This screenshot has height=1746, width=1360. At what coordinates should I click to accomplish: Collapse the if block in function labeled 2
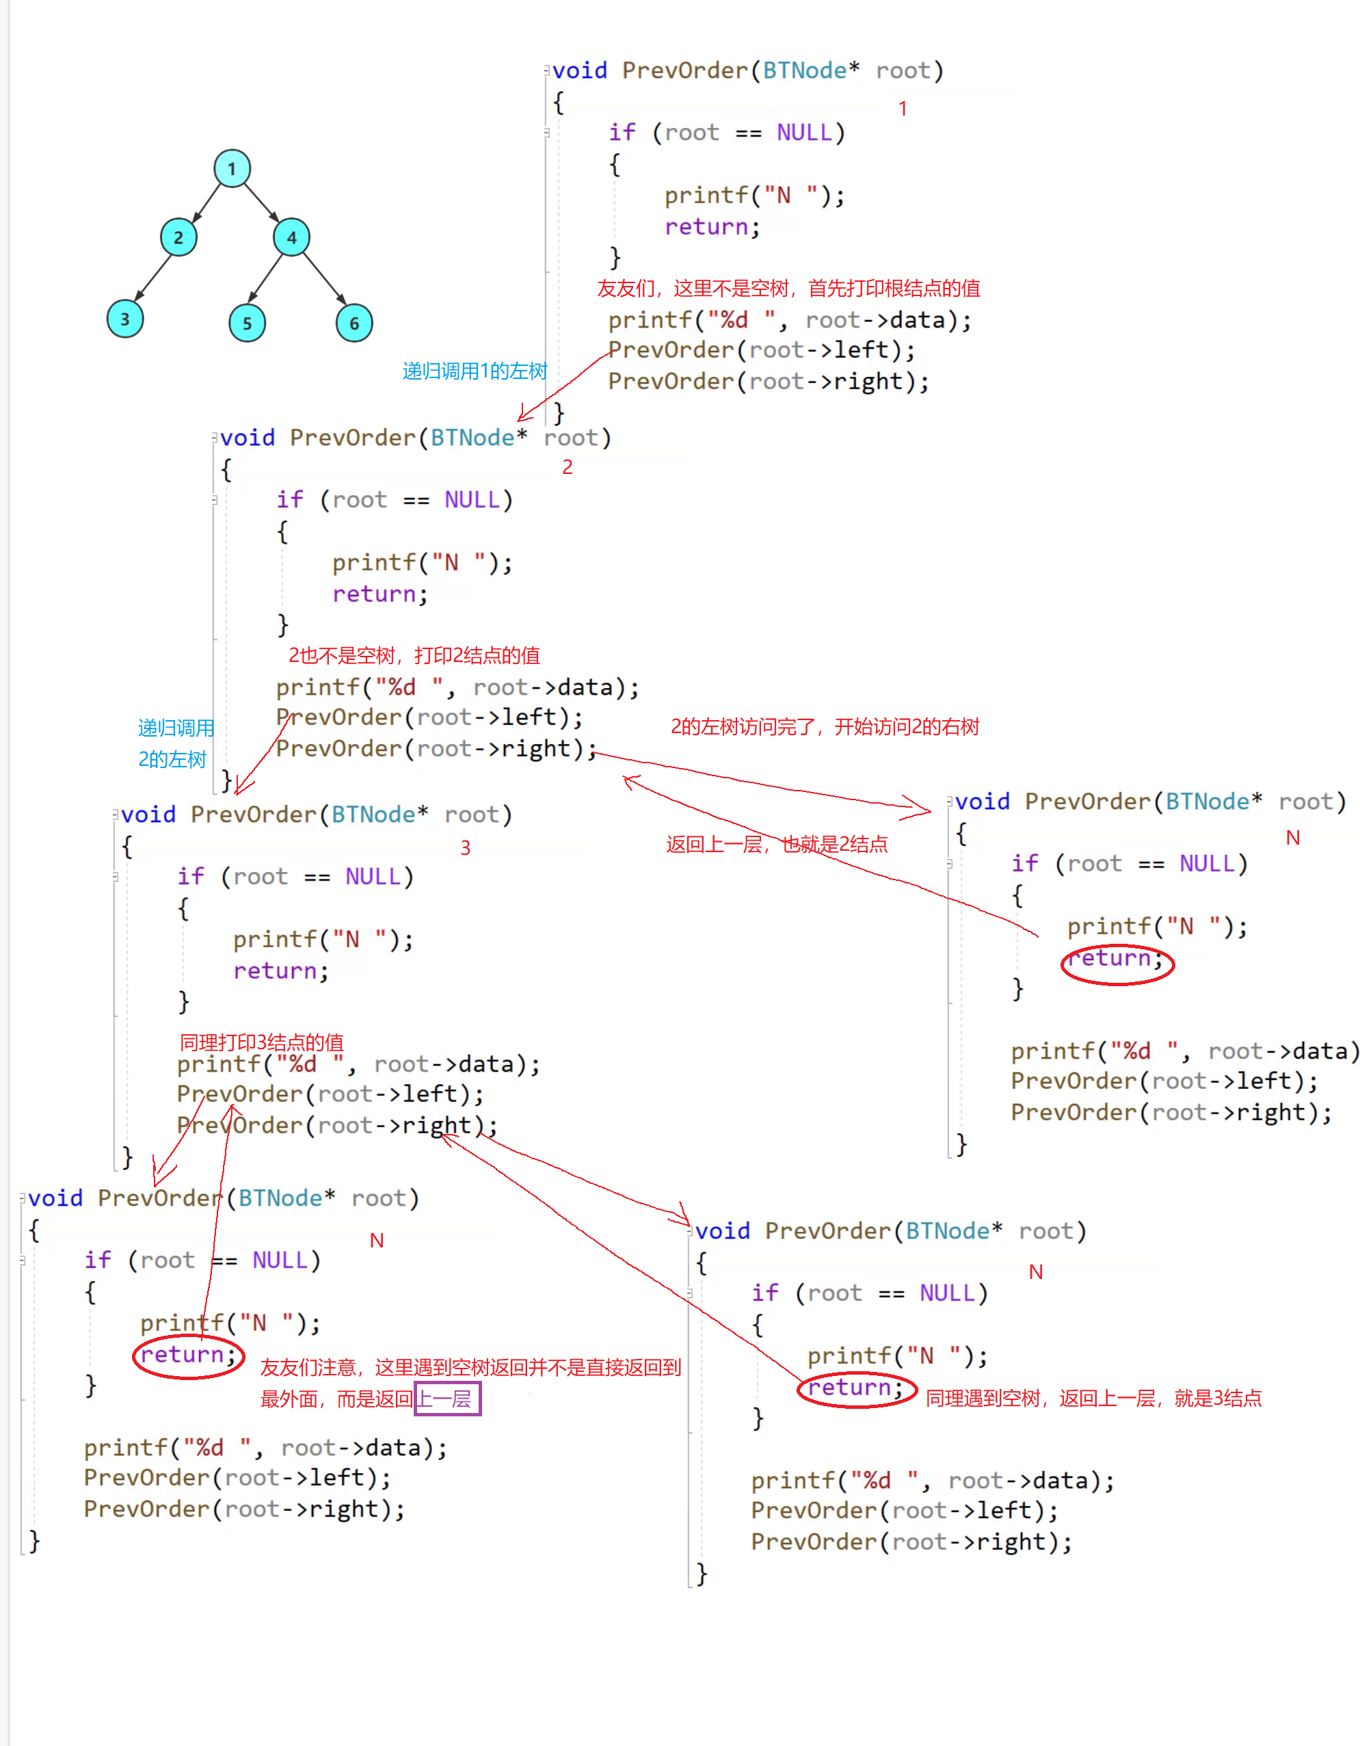(x=214, y=500)
